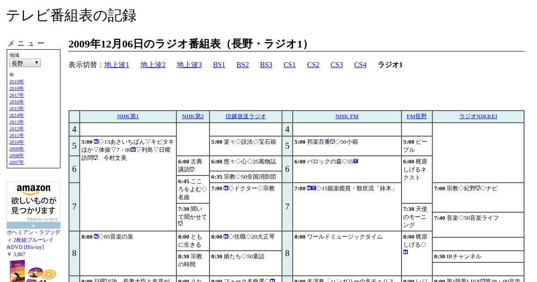537x282 pixels.
Task: Open the 2007年 year link
Action: click(17, 162)
